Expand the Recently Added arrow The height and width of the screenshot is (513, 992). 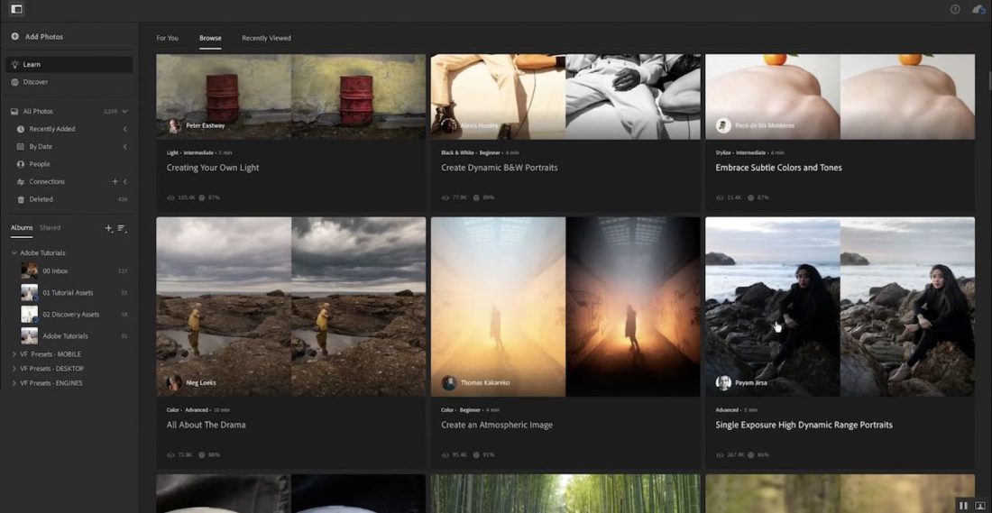(124, 129)
